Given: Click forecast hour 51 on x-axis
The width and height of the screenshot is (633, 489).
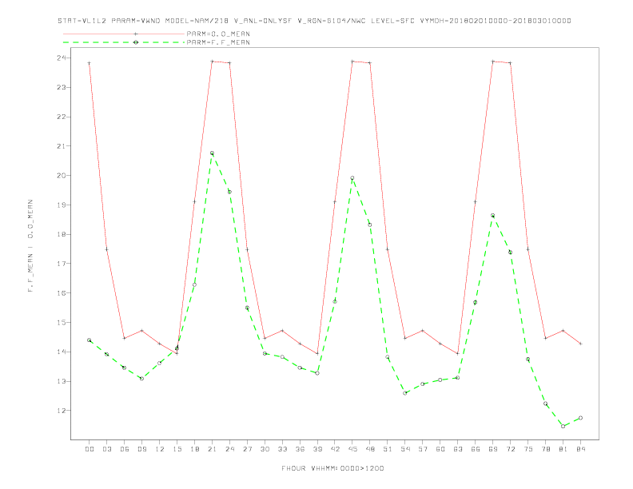Looking at the screenshot, I should [388, 449].
